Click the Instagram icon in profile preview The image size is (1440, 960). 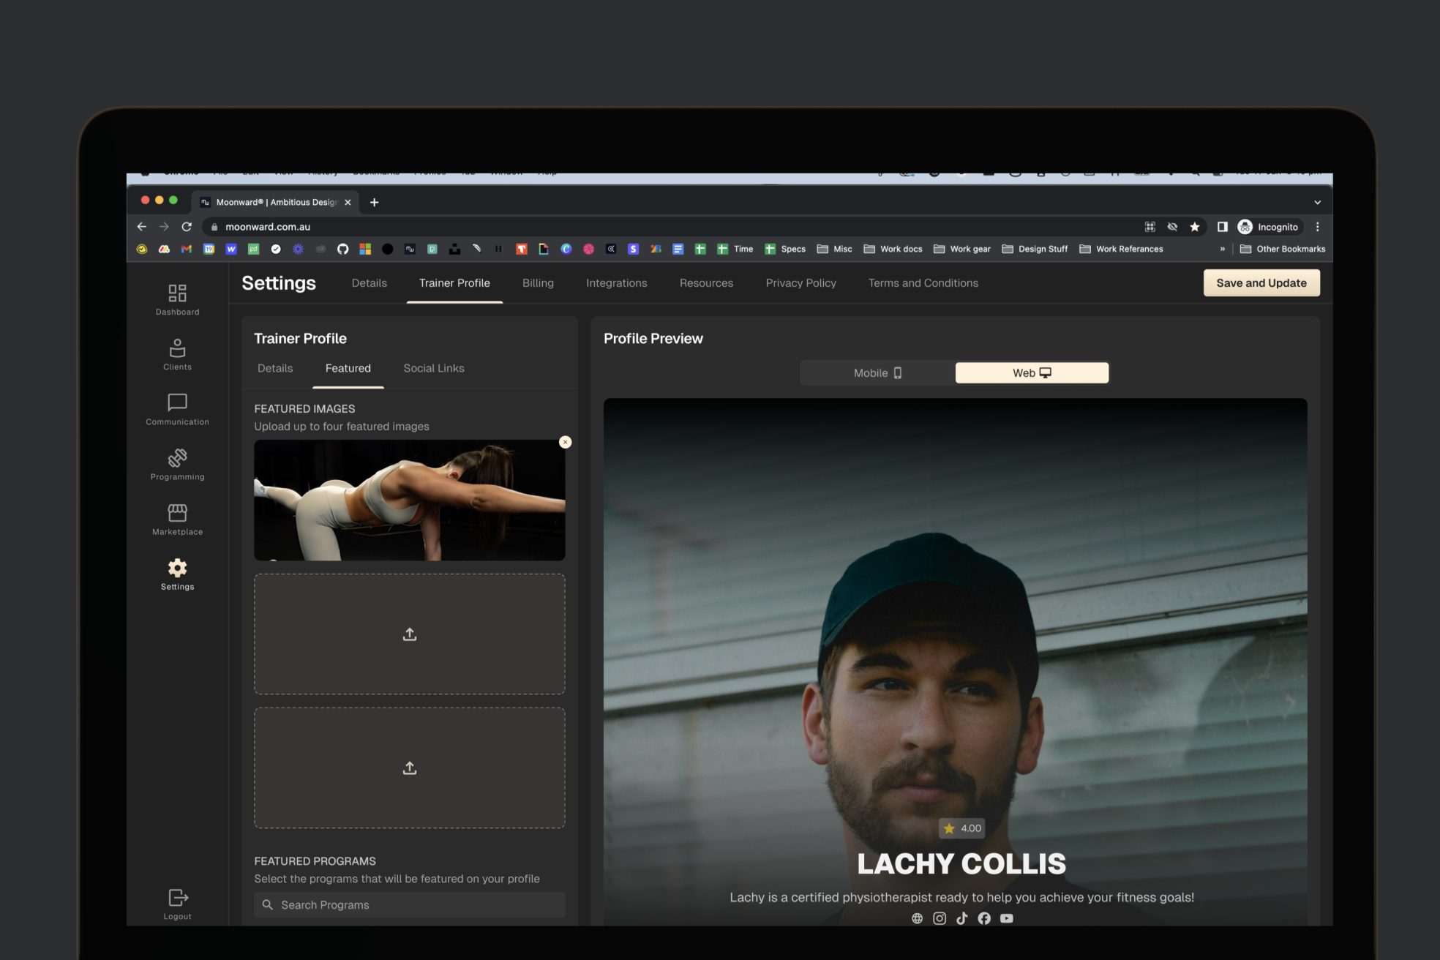tap(940, 918)
